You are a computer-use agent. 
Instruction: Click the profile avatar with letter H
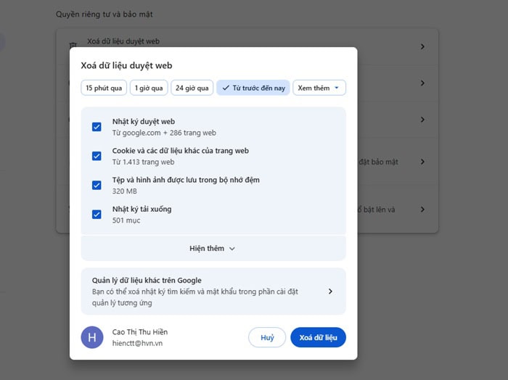92,337
